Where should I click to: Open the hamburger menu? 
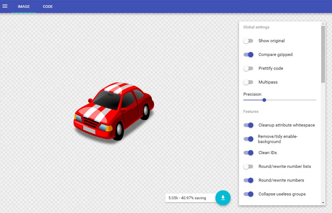click(x=5, y=6)
